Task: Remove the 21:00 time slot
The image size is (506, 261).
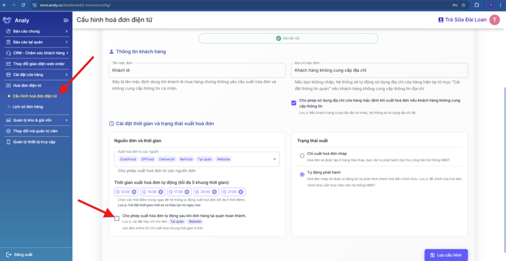Action: pyautogui.click(x=241, y=192)
